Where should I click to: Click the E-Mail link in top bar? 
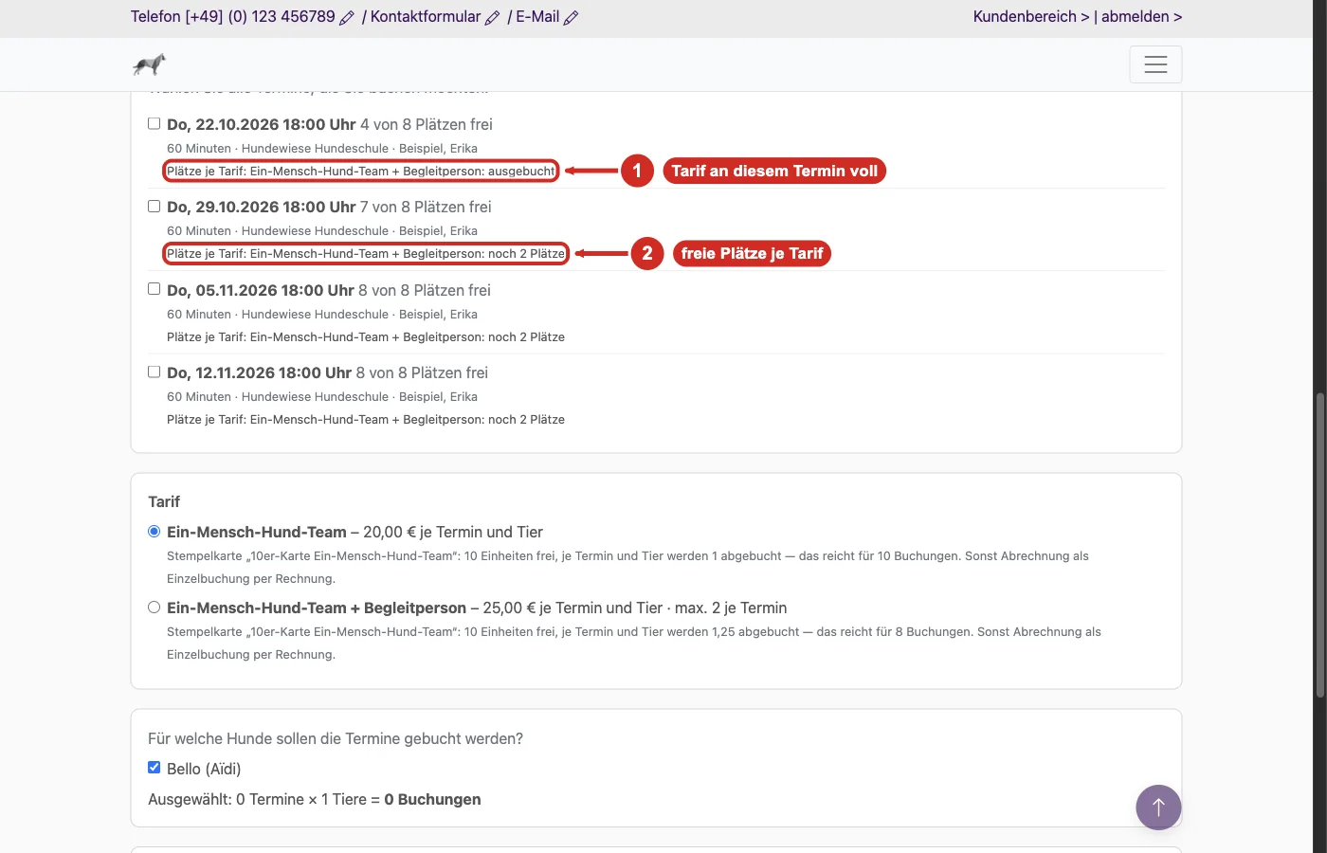tap(537, 17)
